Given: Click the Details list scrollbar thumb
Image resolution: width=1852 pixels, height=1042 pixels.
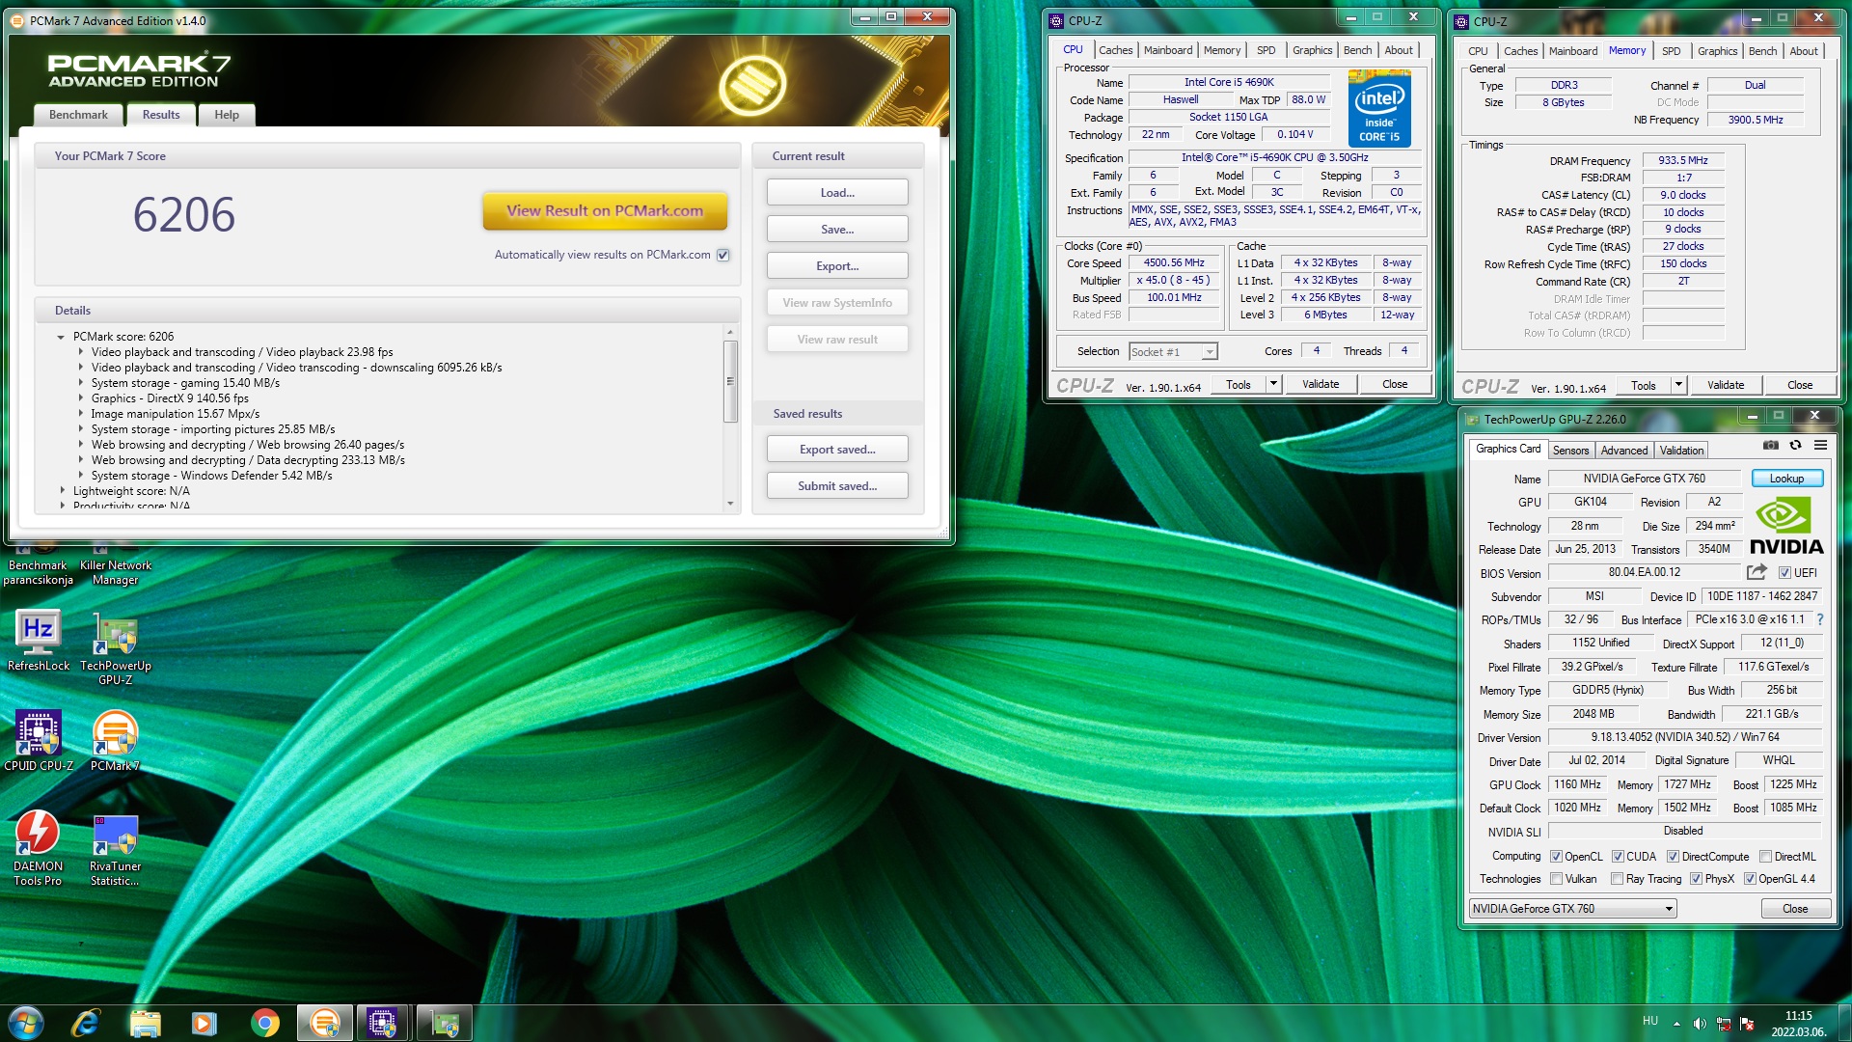Looking at the screenshot, I should point(730,380).
